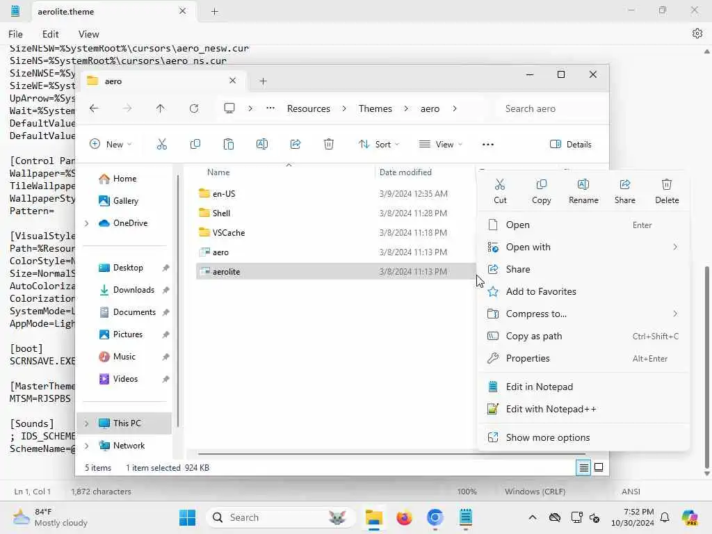
Task: Choose Add to Favorites
Action: click(583, 291)
